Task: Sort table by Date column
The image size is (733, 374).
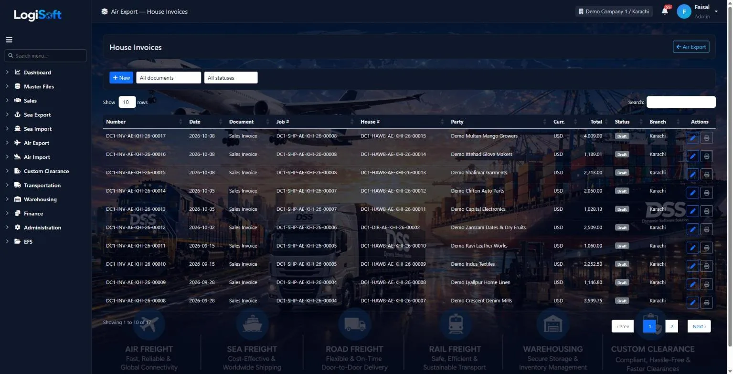Action: [205, 122]
